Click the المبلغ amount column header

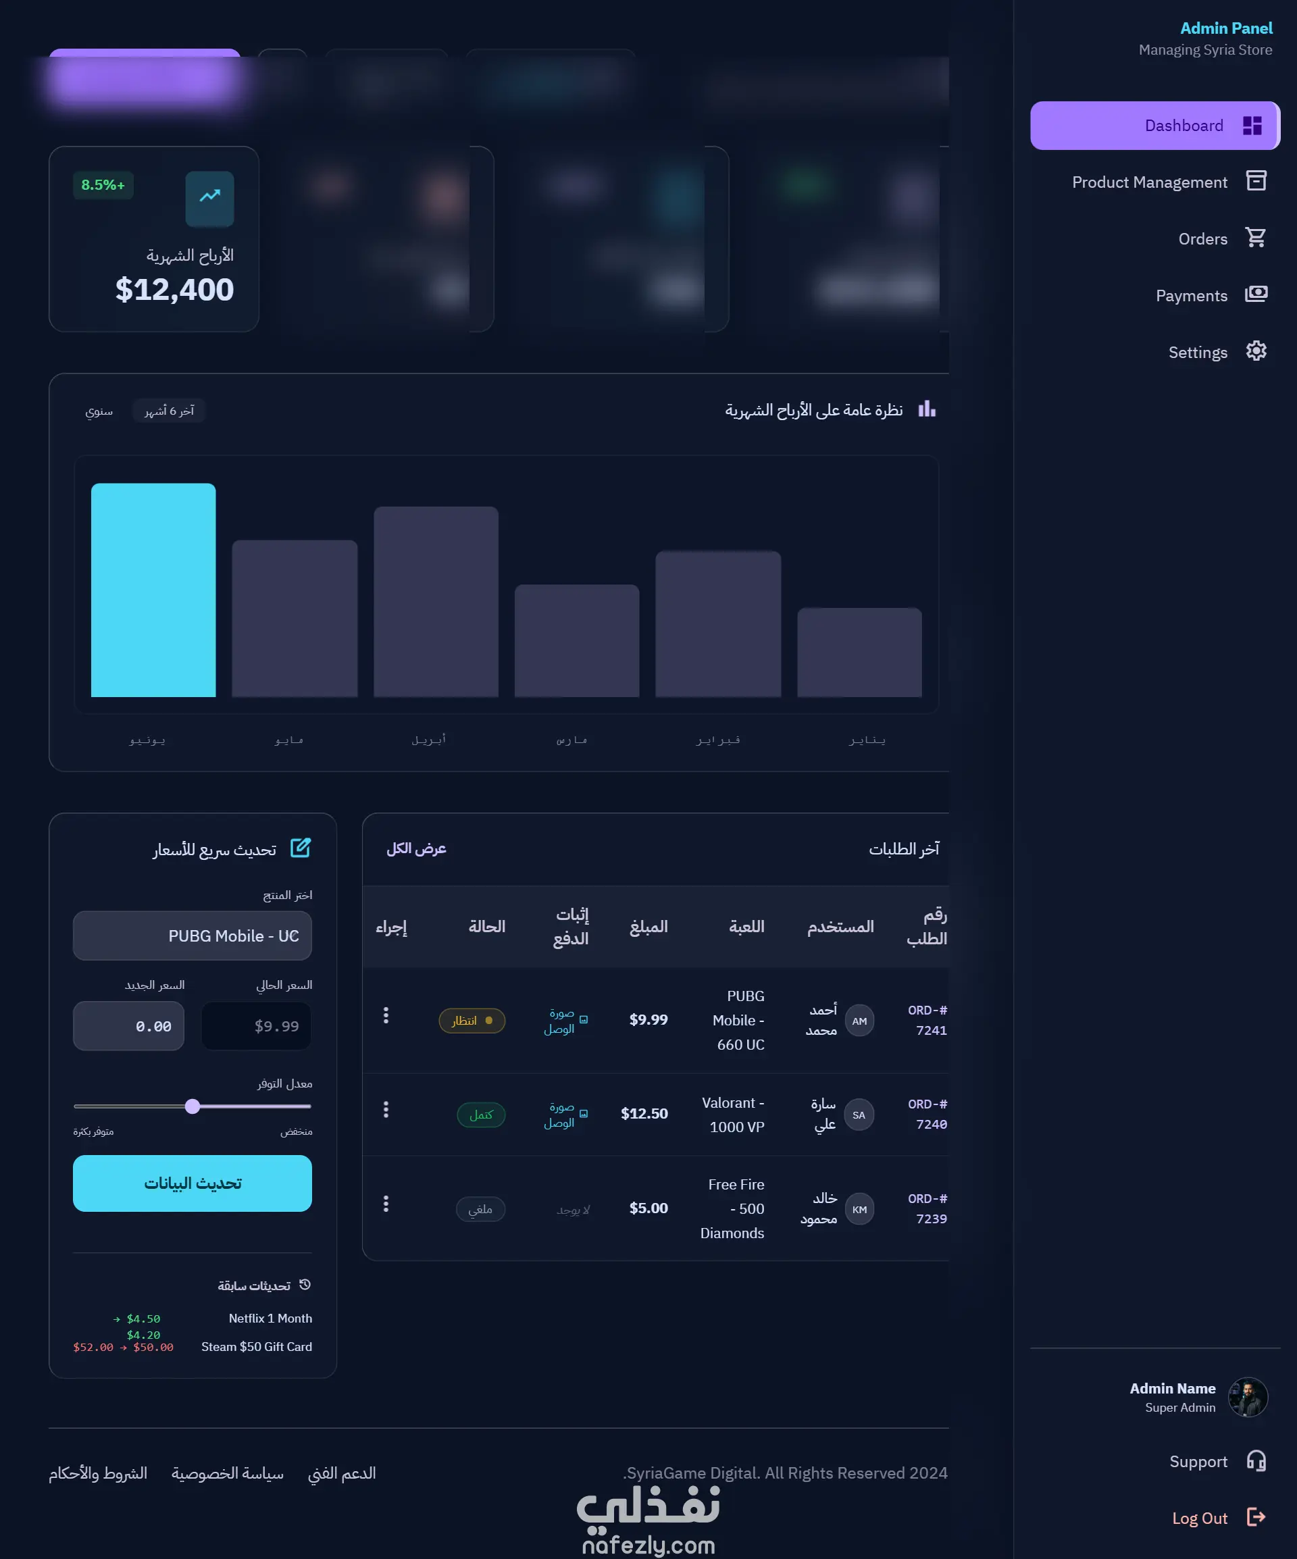[x=649, y=927]
